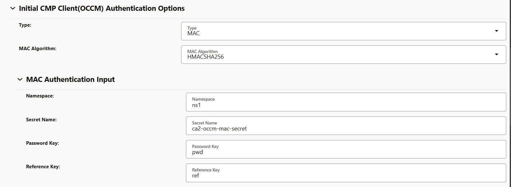Viewport: 511px width, 187px height.
Task: Click the Password Key label text
Action: point(42,143)
